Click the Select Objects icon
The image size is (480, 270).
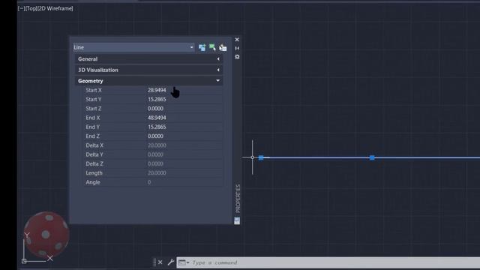pos(212,47)
